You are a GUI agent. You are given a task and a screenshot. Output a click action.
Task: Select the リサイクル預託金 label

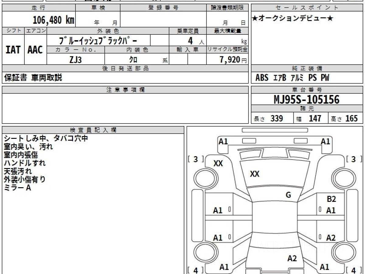coord(228,50)
